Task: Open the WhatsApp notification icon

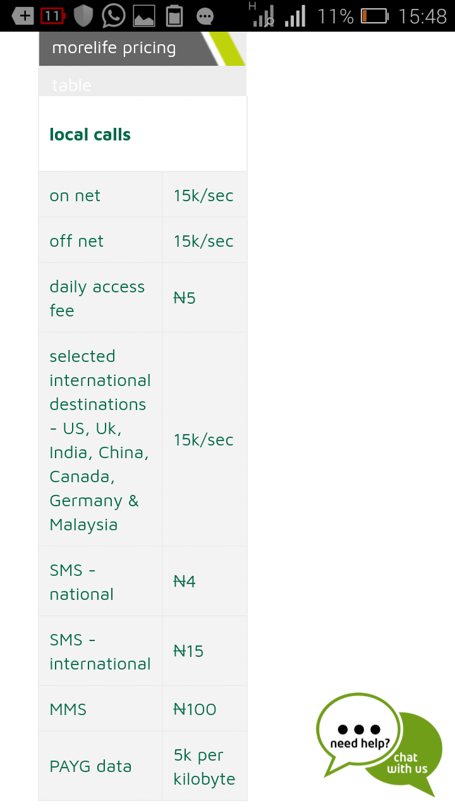Action: [113, 16]
